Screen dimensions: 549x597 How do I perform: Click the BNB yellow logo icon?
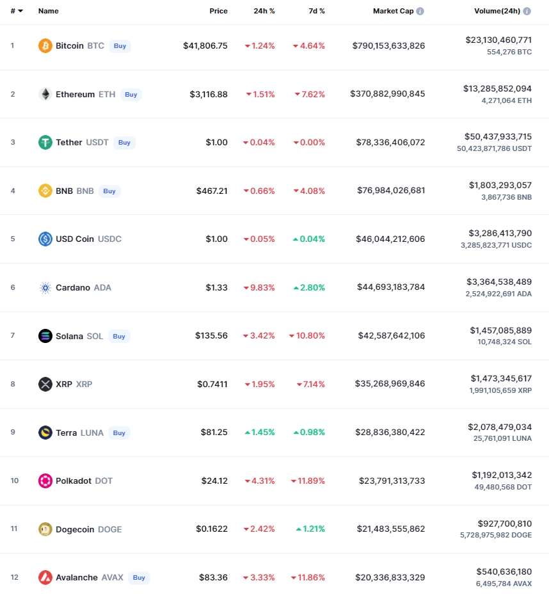tap(45, 191)
